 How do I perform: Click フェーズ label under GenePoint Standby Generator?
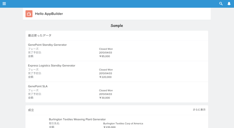pos(33,49)
